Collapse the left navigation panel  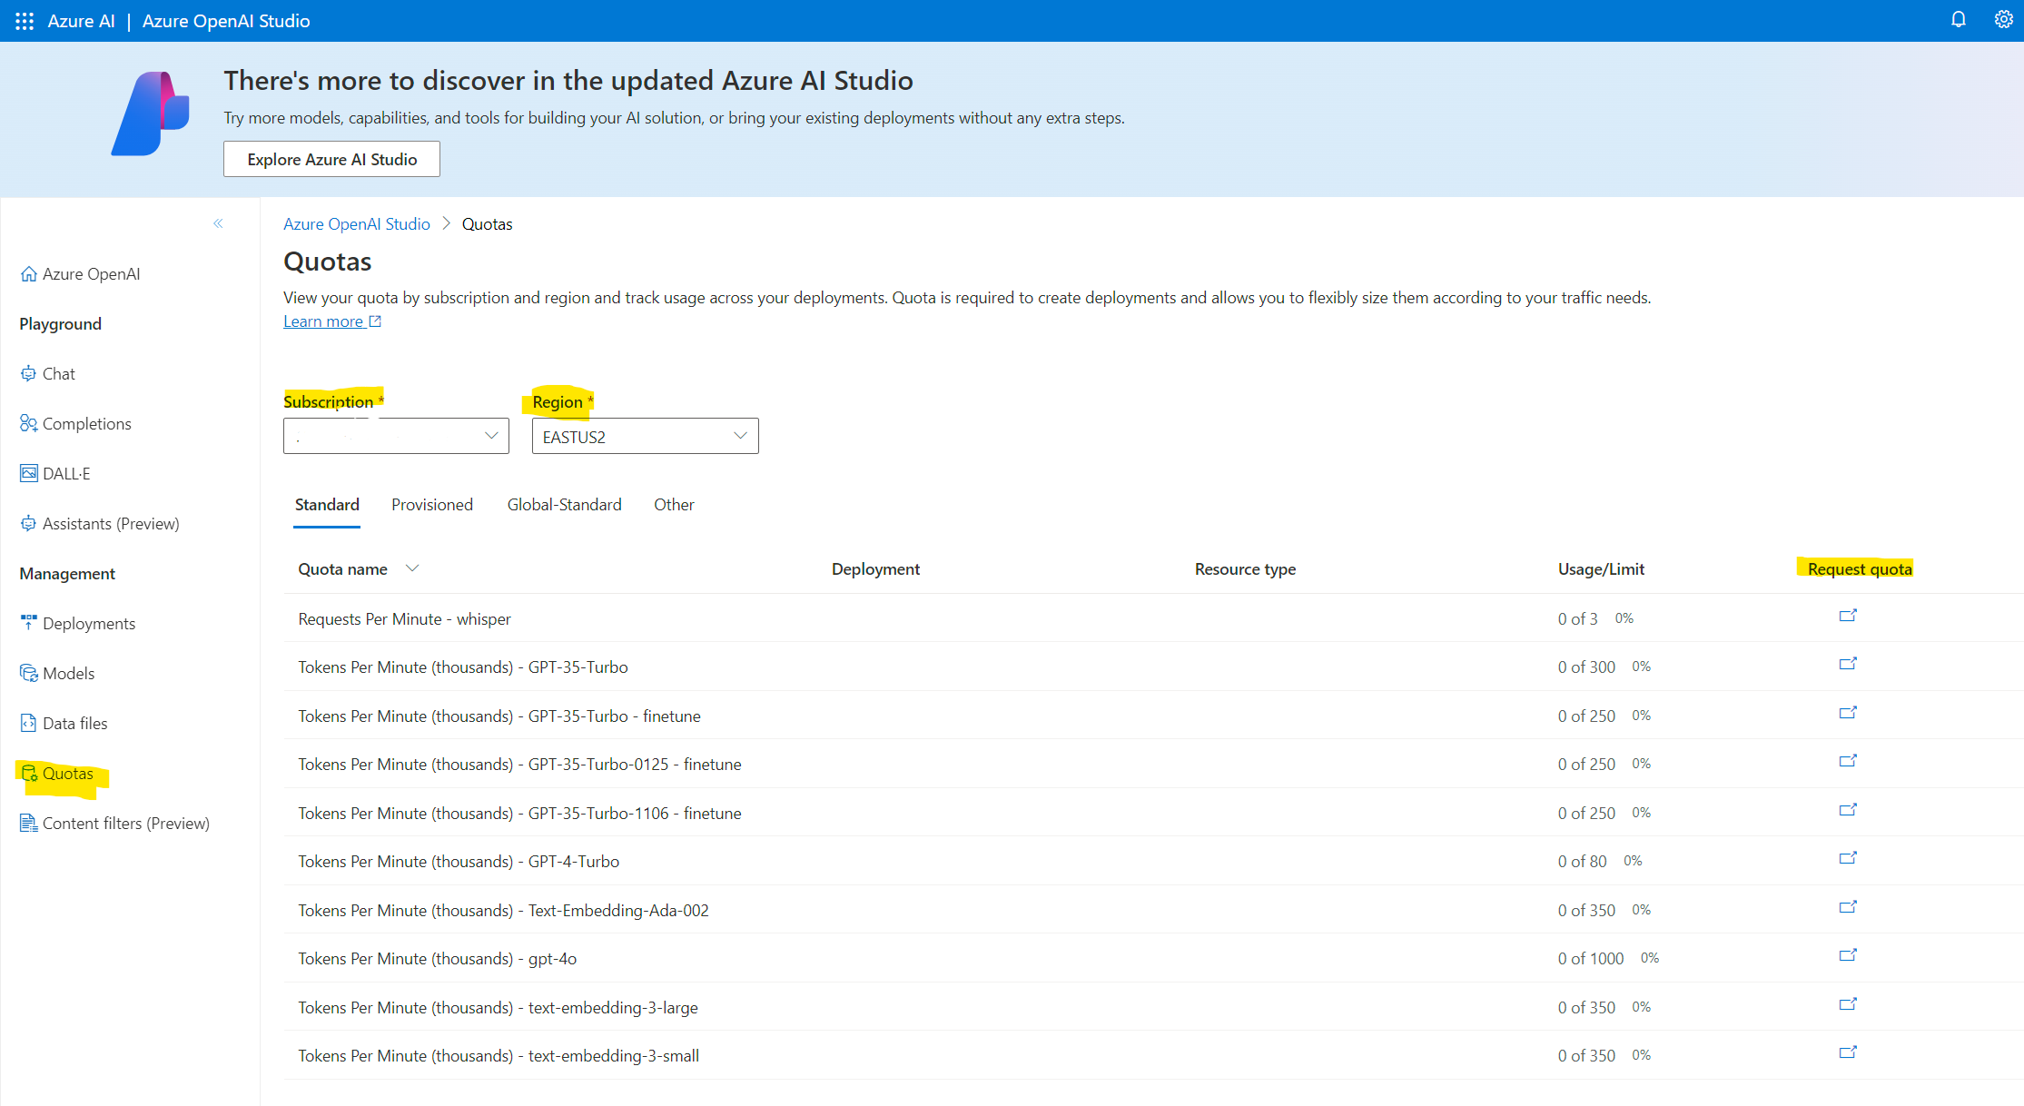click(x=218, y=223)
